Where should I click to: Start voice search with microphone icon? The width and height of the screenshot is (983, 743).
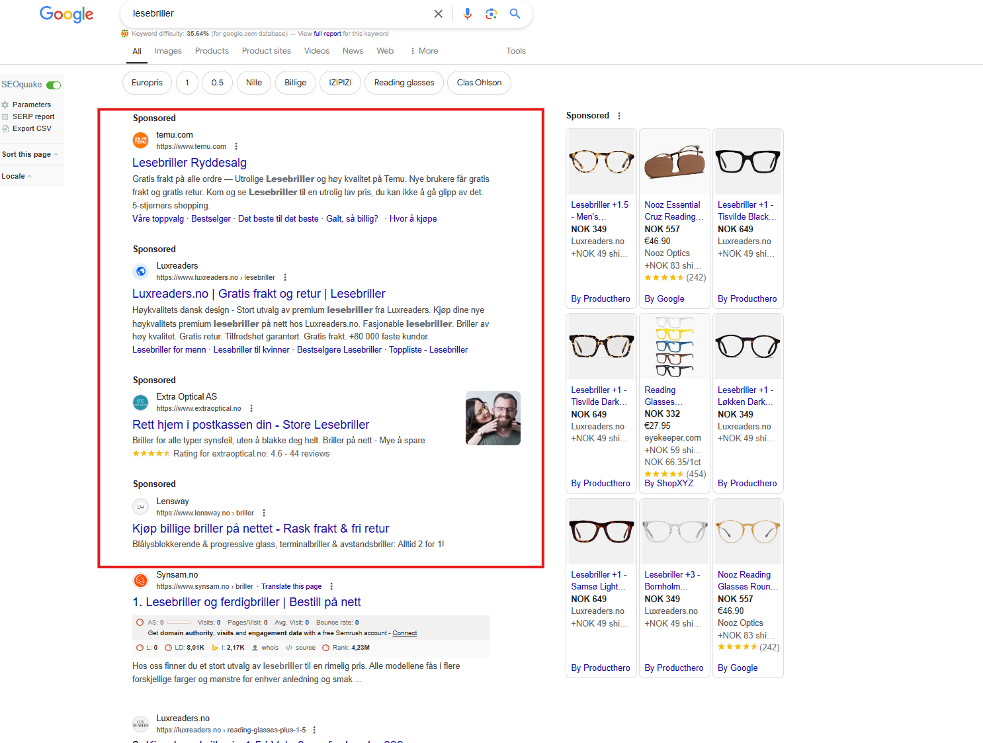click(468, 14)
